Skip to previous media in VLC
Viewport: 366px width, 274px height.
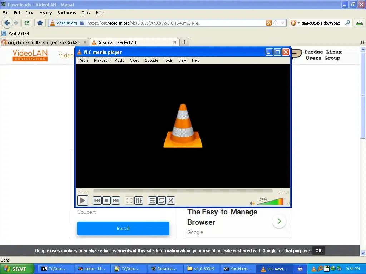tap(97, 201)
